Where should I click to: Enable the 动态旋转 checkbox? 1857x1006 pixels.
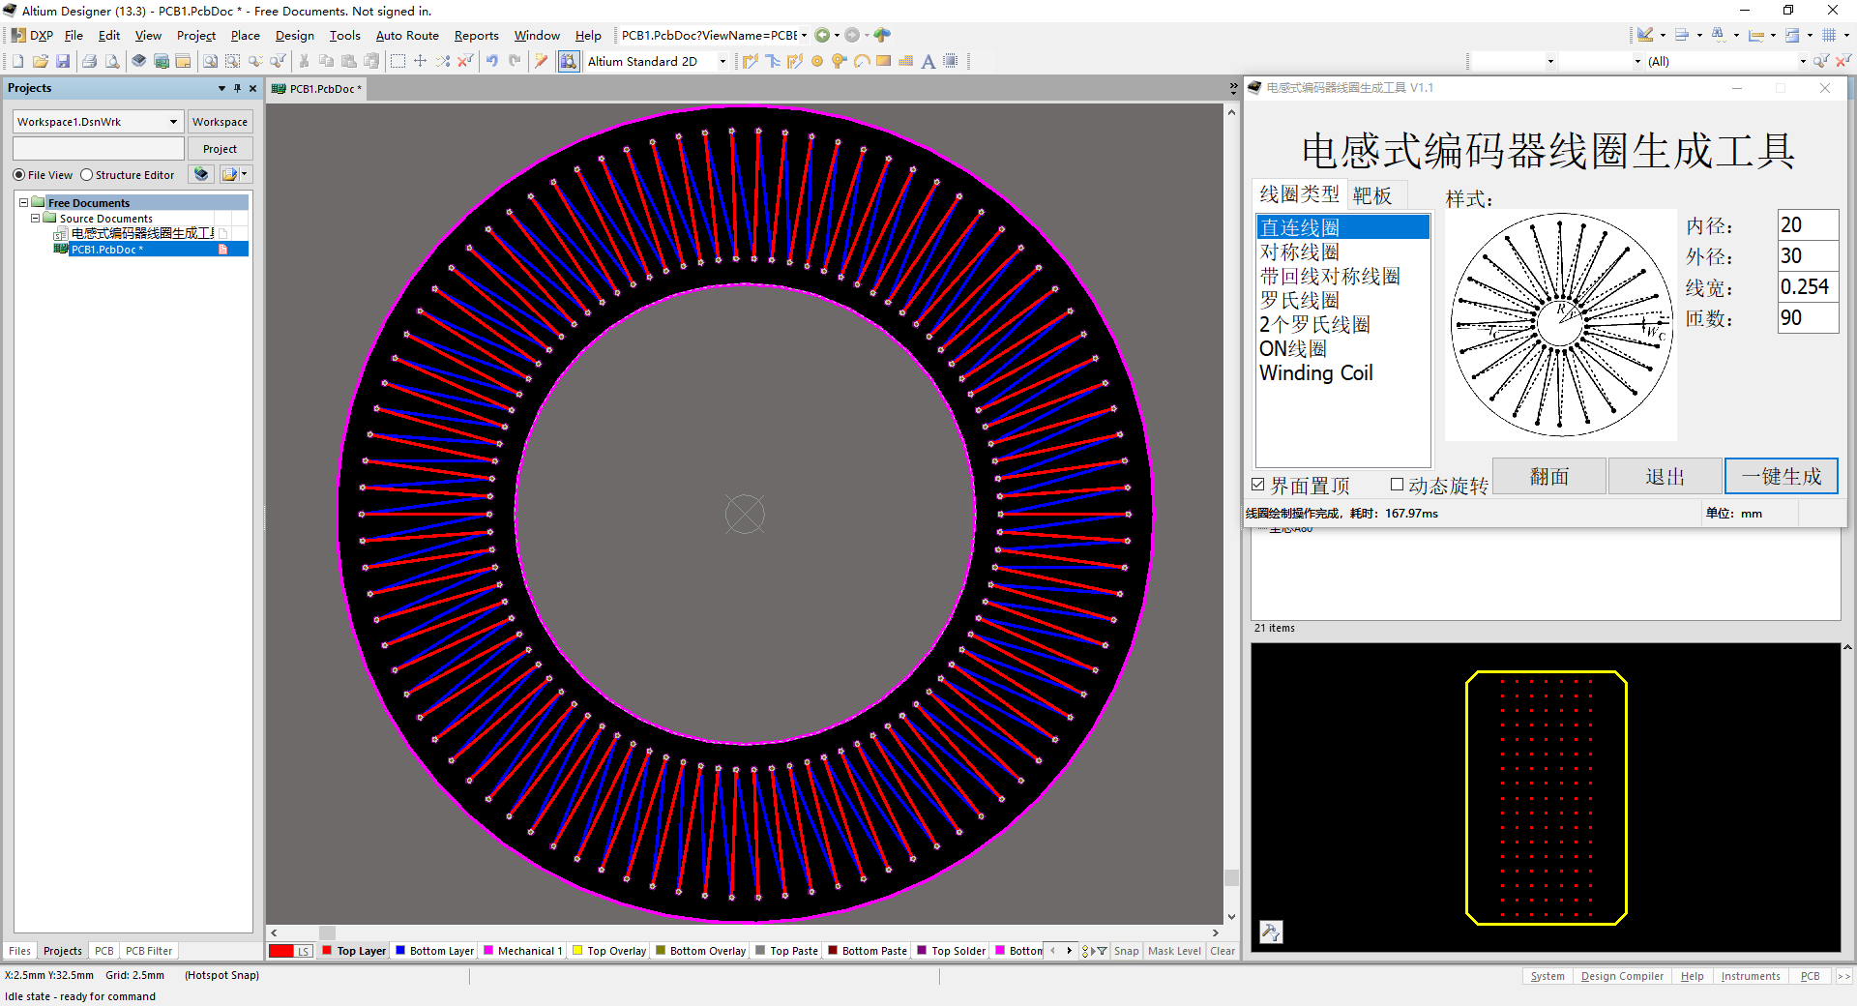tap(1397, 485)
